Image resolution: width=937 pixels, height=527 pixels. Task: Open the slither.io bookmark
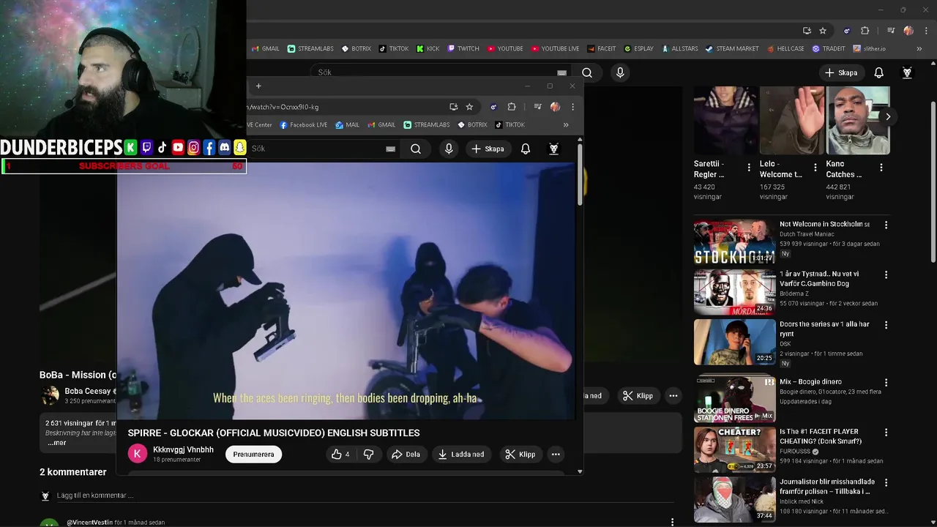point(869,49)
